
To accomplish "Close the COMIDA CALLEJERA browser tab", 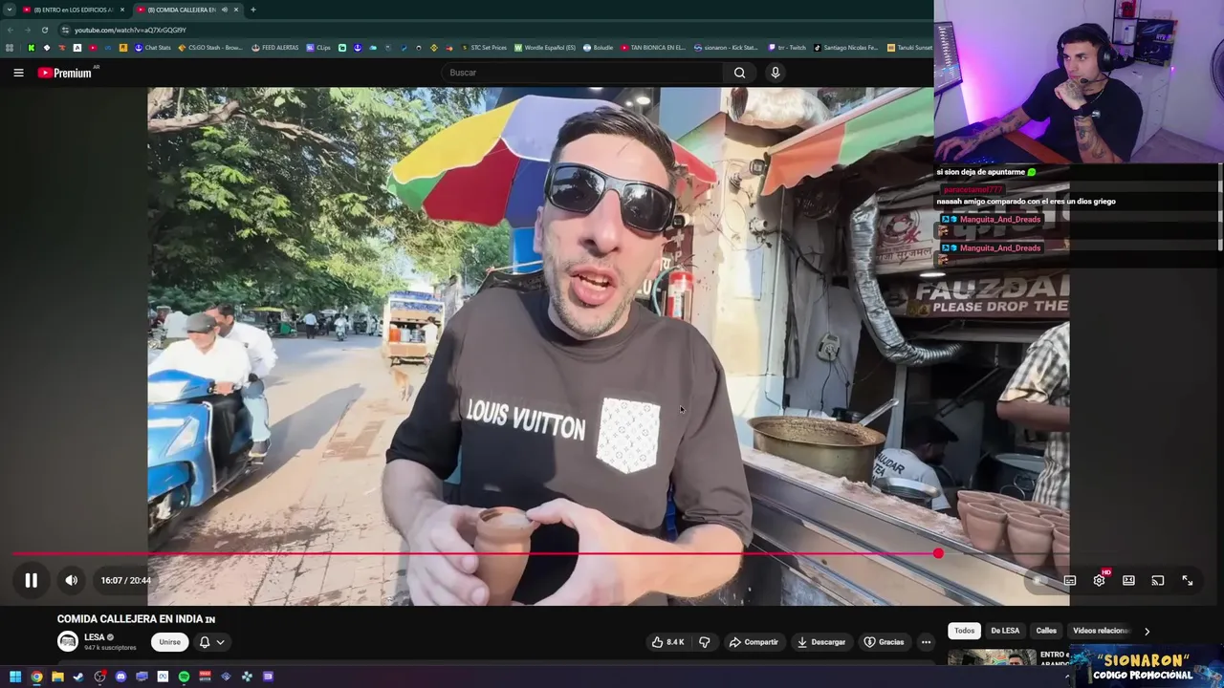I will pos(236,10).
